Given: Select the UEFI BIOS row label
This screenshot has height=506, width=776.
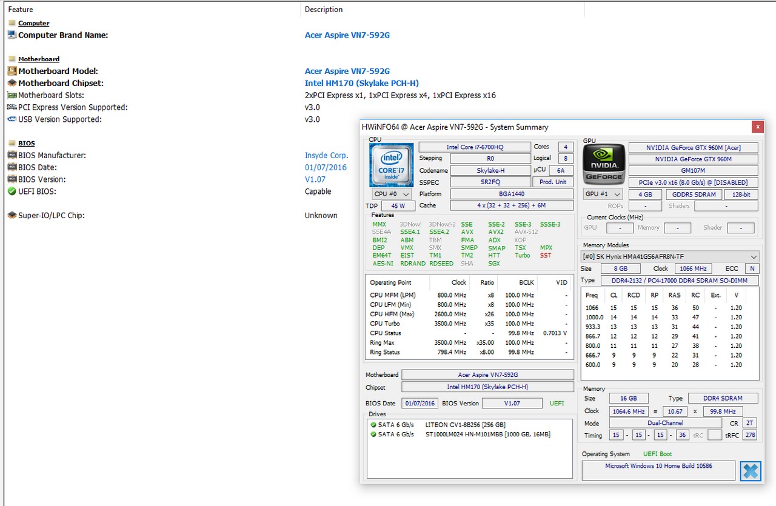Looking at the screenshot, I should click(36, 191).
